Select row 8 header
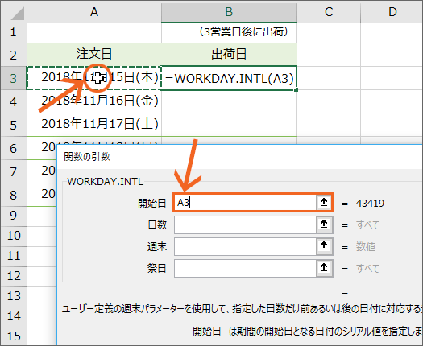Image resolution: width=423 pixels, height=346 pixels. pyautogui.click(x=14, y=195)
